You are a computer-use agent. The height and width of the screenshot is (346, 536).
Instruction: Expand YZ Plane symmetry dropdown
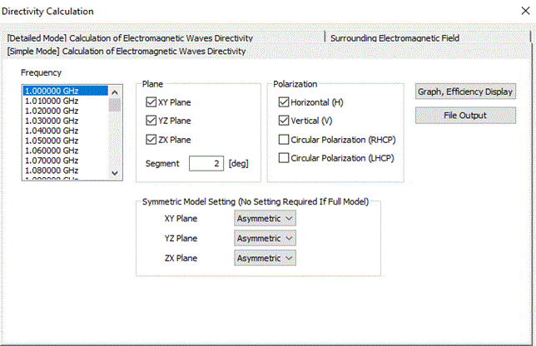(265, 238)
